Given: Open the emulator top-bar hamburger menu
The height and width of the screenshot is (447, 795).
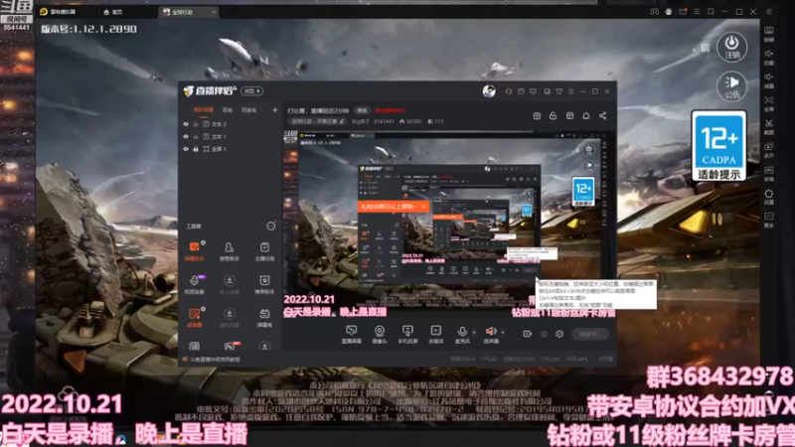Looking at the screenshot, I should tap(698, 12).
